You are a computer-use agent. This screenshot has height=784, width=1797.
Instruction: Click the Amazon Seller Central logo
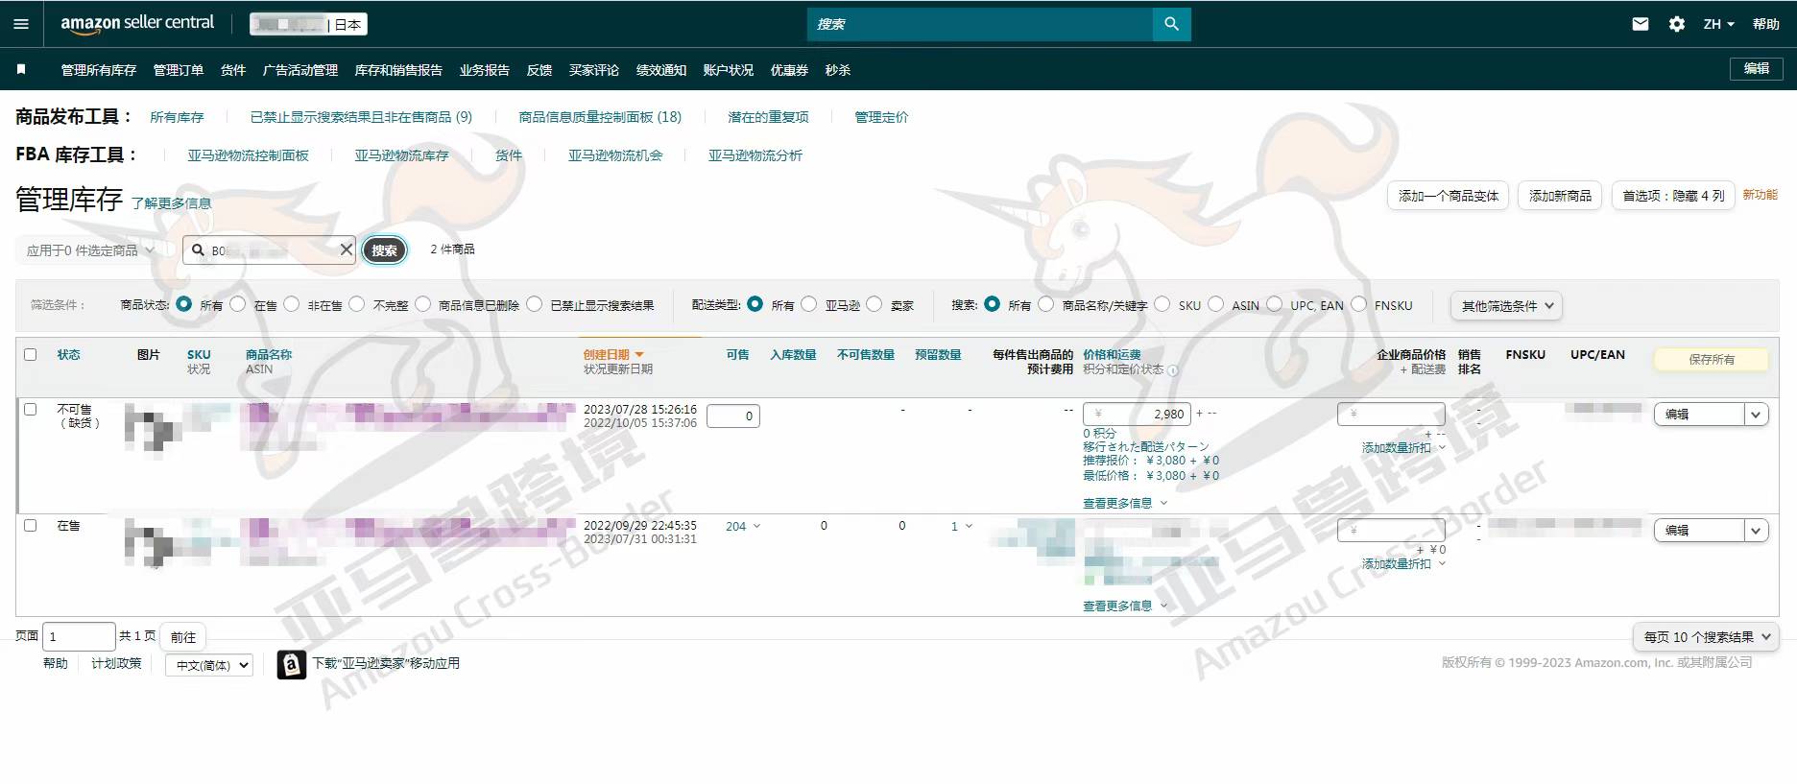click(137, 24)
